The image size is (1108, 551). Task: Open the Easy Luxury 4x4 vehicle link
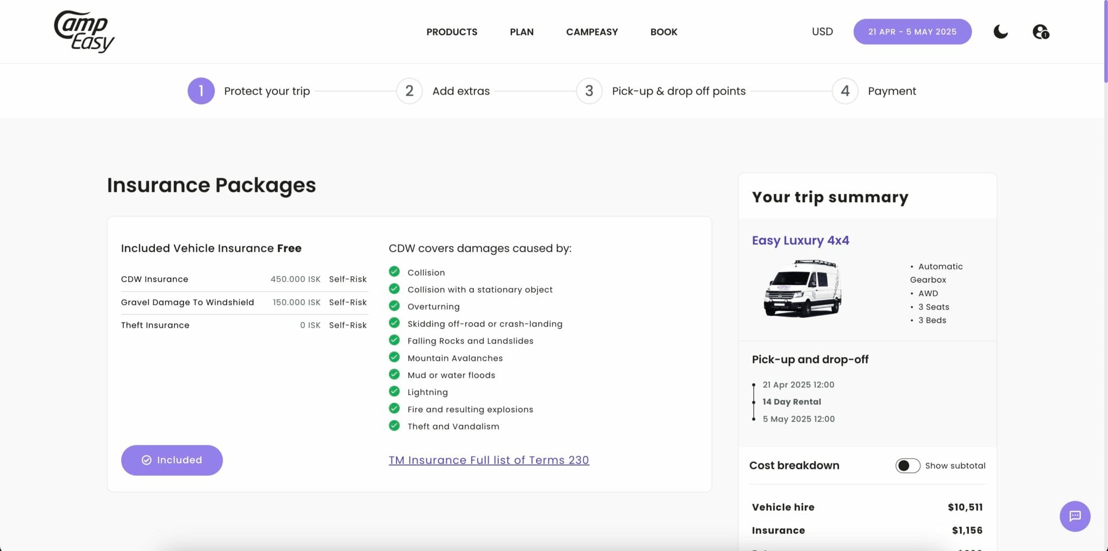(x=801, y=240)
